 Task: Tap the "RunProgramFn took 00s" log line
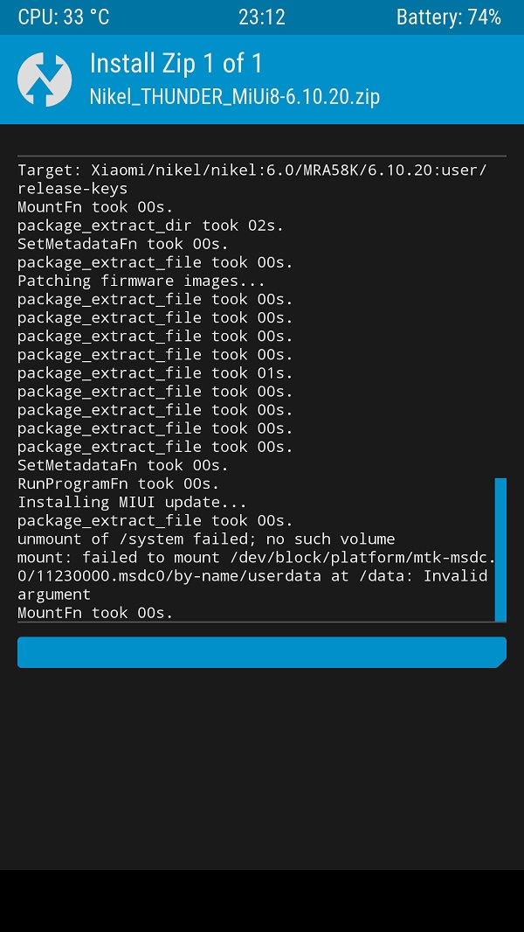click(x=118, y=483)
